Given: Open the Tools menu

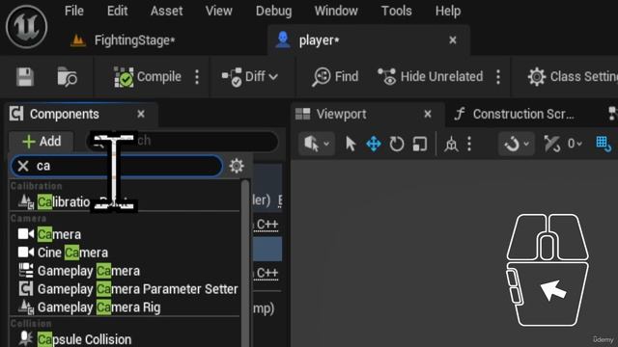Looking at the screenshot, I should tap(396, 11).
